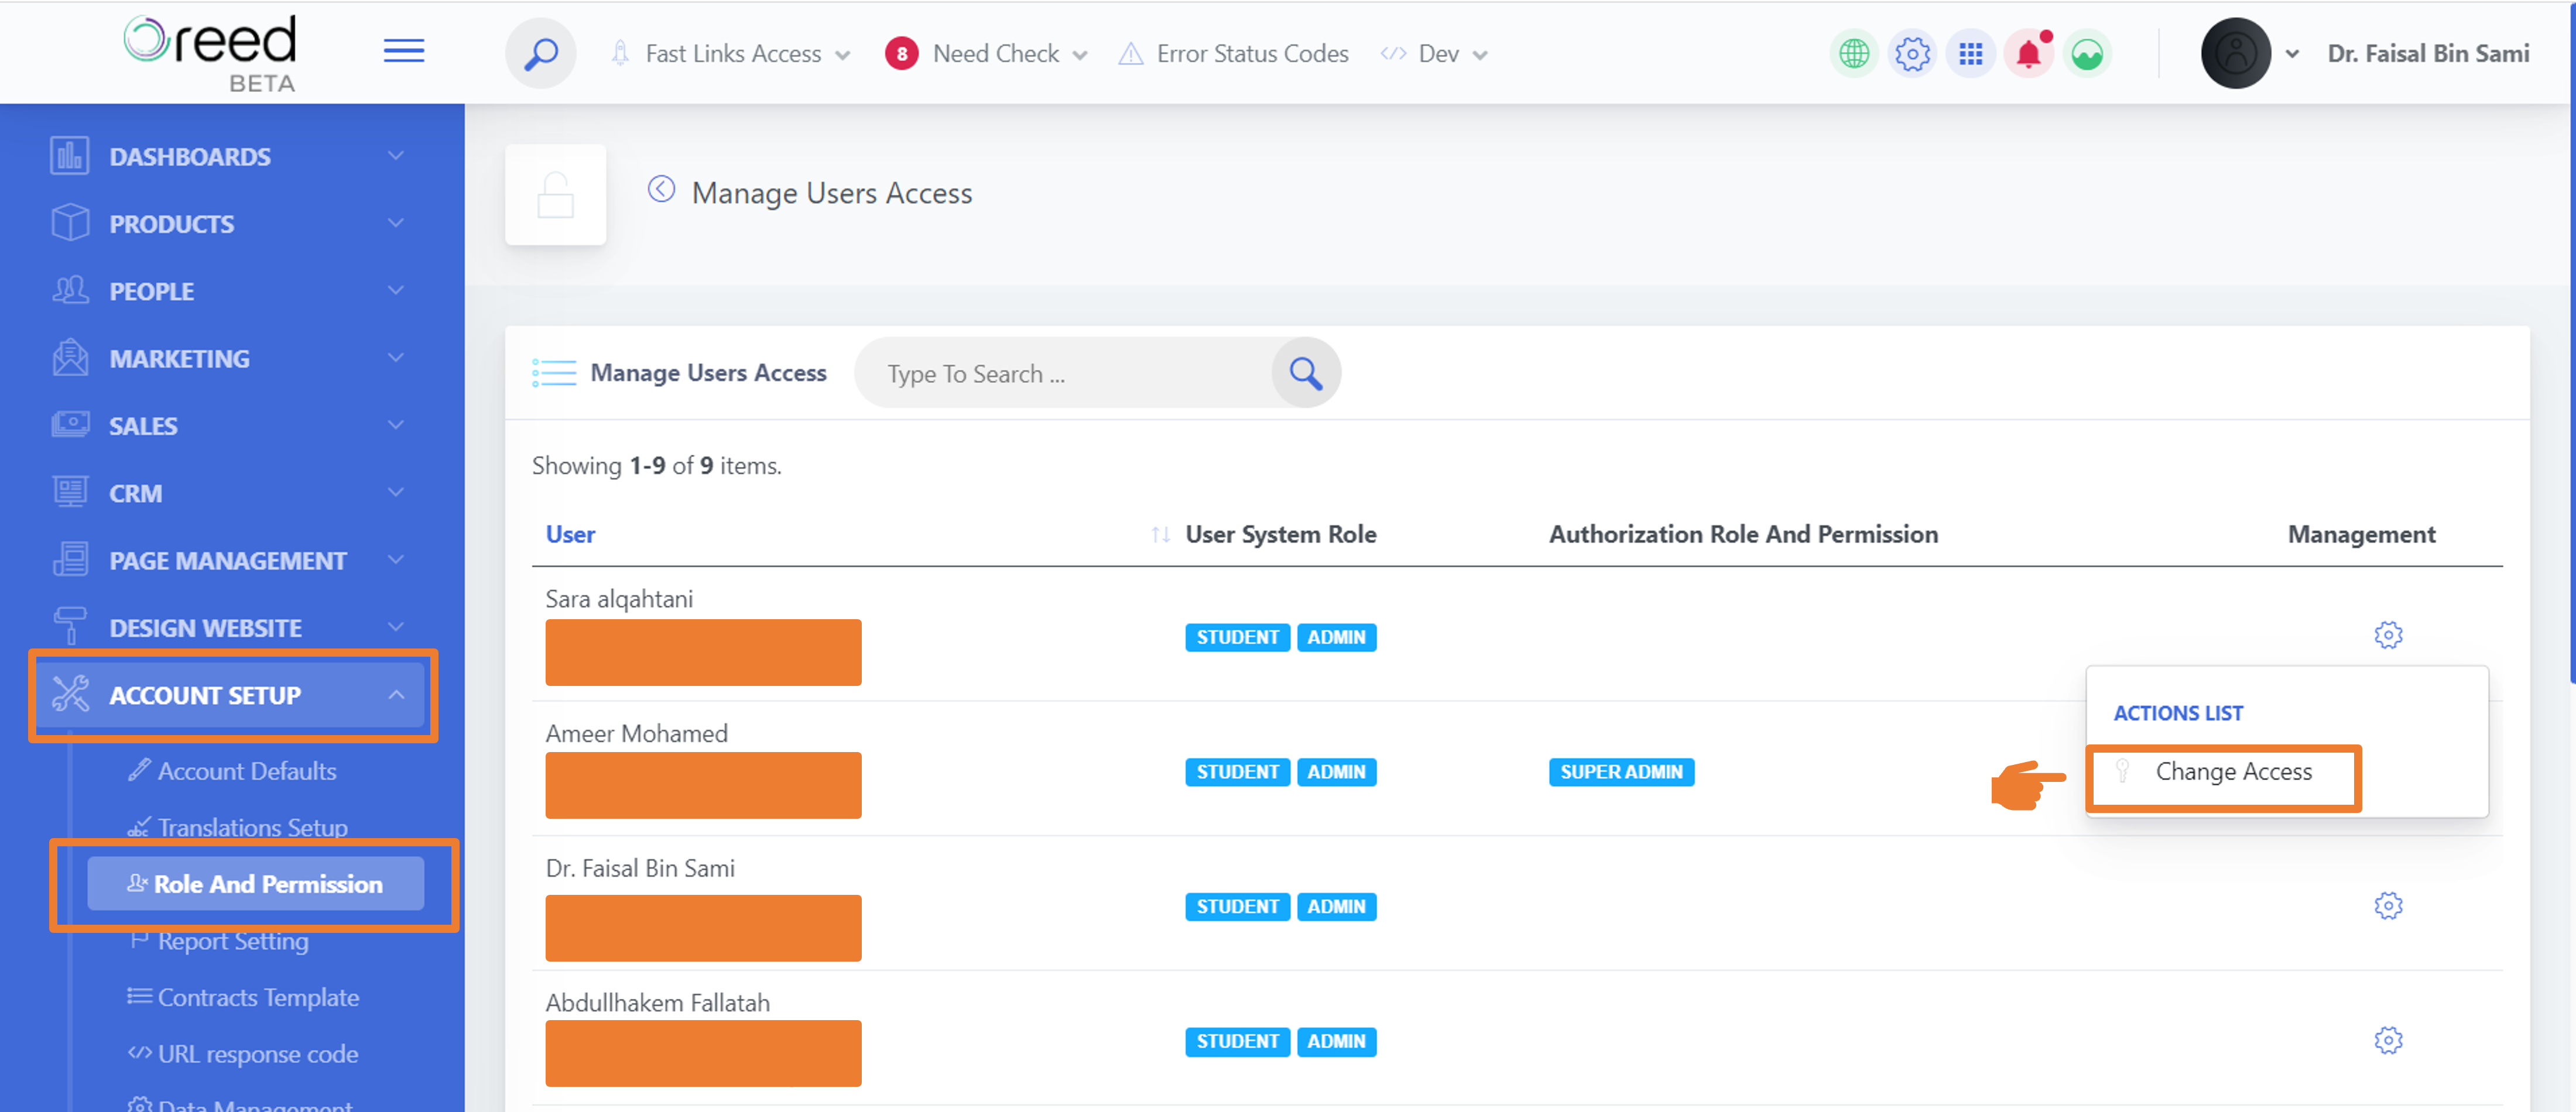Click the Page Management pages icon

(x=70, y=559)
